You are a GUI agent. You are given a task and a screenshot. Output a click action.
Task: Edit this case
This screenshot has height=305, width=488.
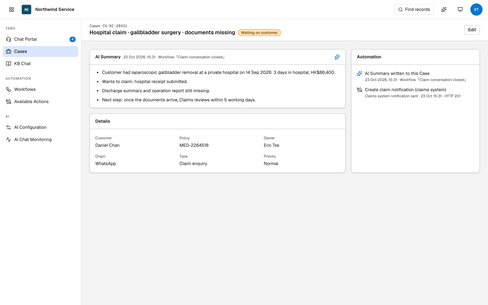472,30
